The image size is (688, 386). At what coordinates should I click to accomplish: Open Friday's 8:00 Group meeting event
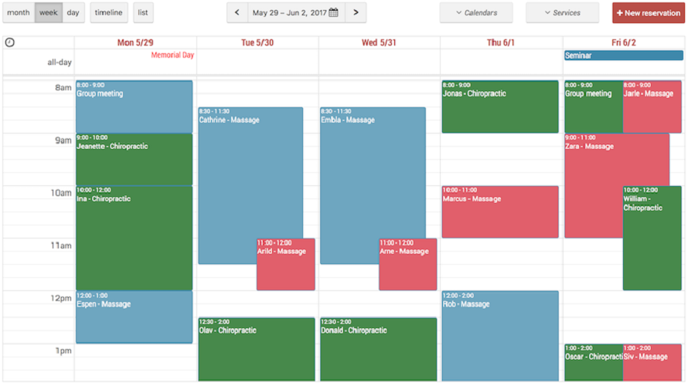point(593,107)
